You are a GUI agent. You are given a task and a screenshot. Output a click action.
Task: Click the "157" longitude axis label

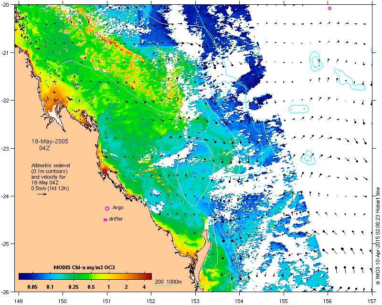[x=372, y=302]
